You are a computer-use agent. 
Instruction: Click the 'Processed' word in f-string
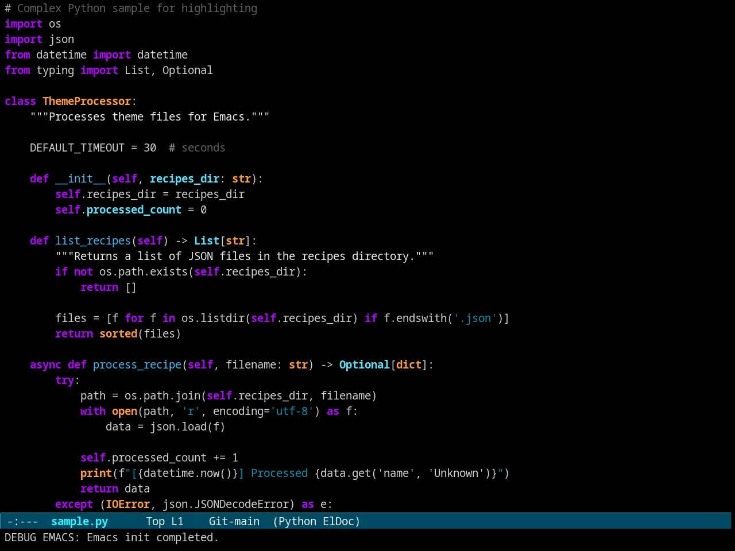(279, 473)
